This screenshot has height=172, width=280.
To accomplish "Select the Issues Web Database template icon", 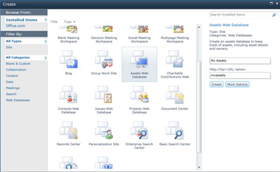I will point(104,95).
